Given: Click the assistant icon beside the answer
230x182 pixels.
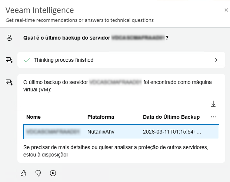Looking at the screenshot, I should [9, 82].
